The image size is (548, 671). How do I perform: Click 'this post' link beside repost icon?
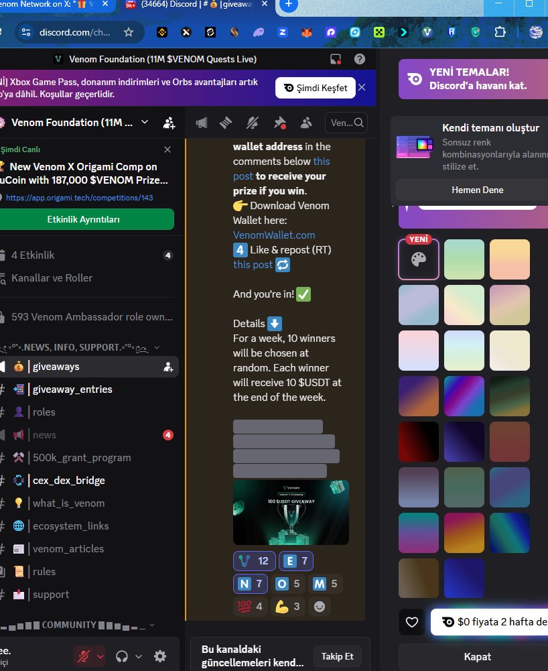[x=253, y=265]
